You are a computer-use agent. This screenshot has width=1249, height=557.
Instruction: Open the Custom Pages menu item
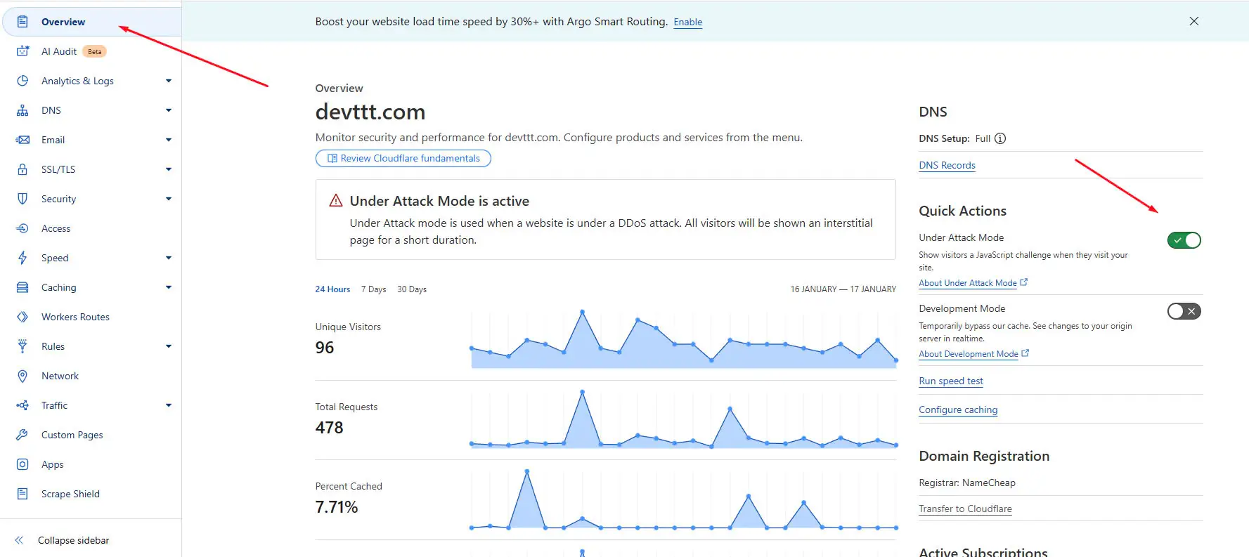pos(91,435)
